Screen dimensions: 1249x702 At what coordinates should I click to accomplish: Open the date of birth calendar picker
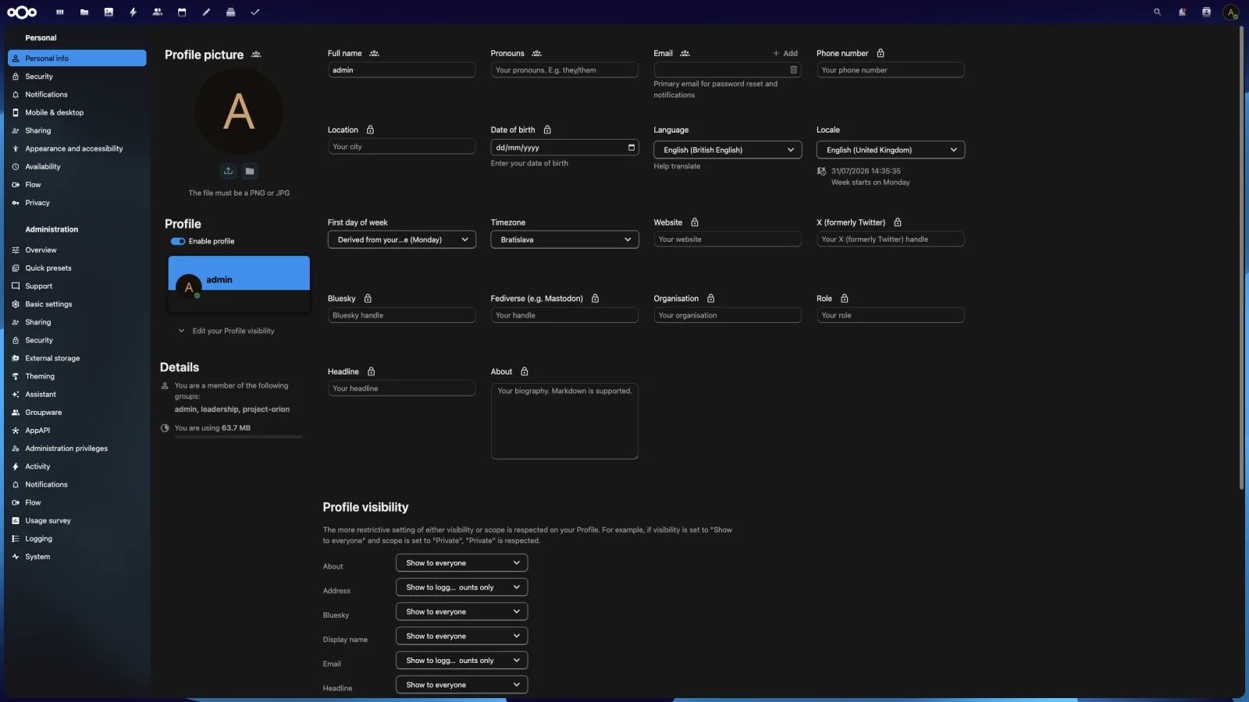click(x=631, y=147)
